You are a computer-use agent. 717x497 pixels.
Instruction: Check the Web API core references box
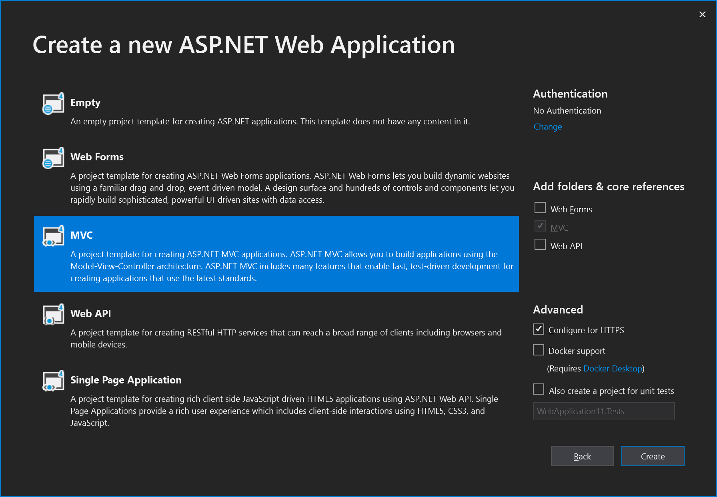(x=540, y=245)
